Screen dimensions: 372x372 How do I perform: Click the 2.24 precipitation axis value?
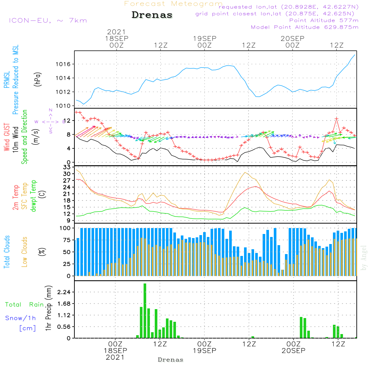click(64, 292)
